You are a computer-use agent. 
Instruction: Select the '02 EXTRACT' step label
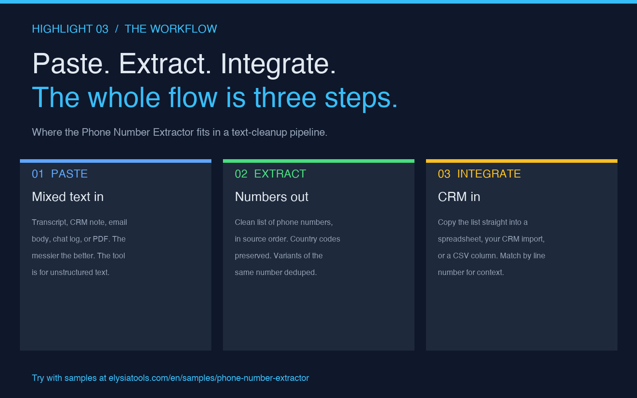point(270,174)
